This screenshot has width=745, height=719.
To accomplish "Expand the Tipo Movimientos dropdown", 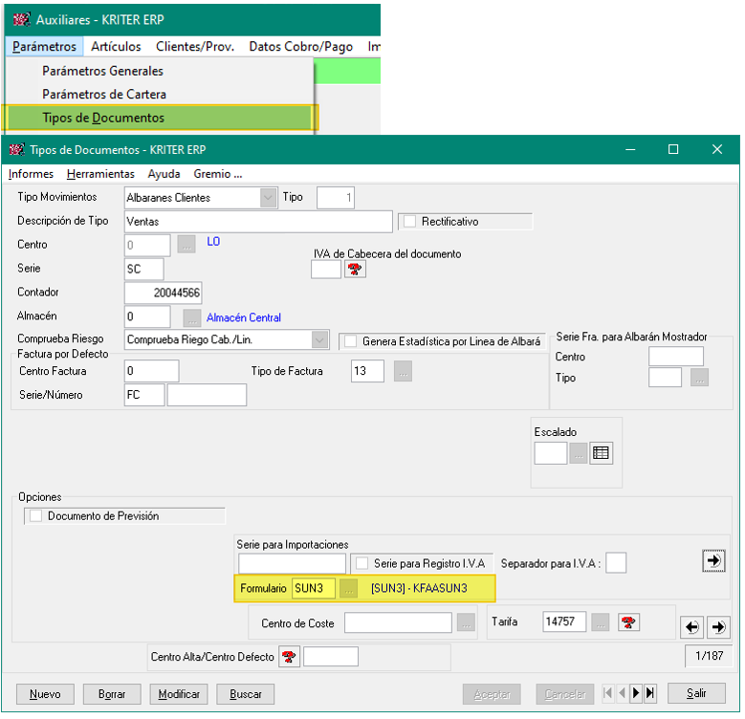I will coord(268,198).
